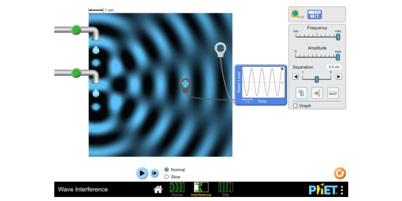Choose the Normal speed radio button
The width and height of the screenshot is (402, 201).
tap(167, 170)
